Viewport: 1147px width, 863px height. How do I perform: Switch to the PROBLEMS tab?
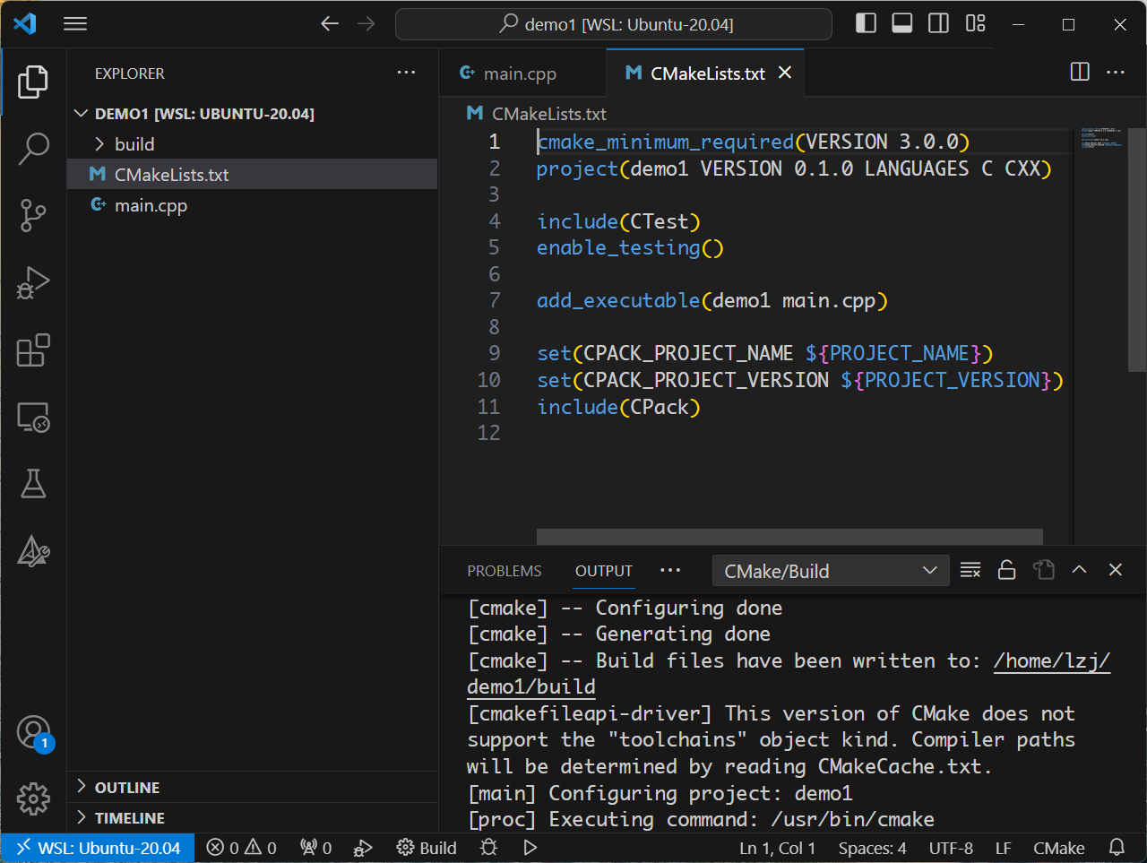504,570
